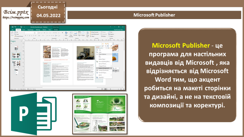
Task: Choose Format Picture in the context menu
Action: click(104, 73)
